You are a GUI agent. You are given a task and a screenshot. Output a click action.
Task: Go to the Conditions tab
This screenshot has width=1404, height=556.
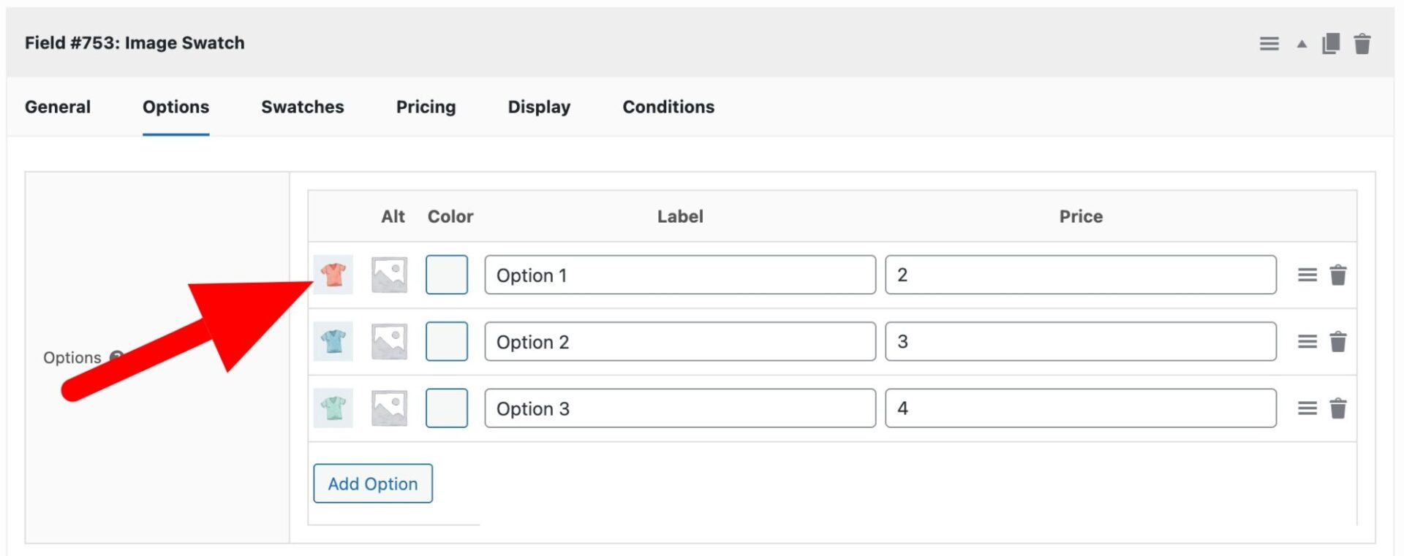point(668,107)
